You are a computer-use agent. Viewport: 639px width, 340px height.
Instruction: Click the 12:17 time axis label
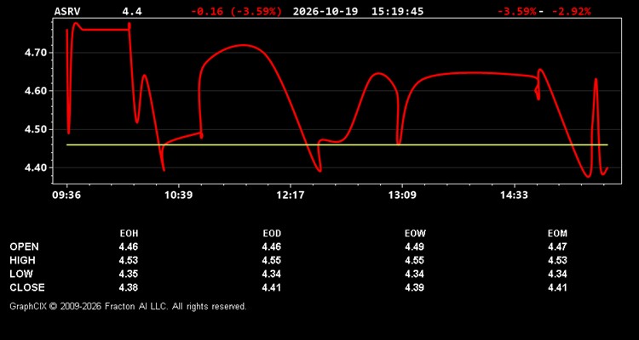[x=291, y=195]
